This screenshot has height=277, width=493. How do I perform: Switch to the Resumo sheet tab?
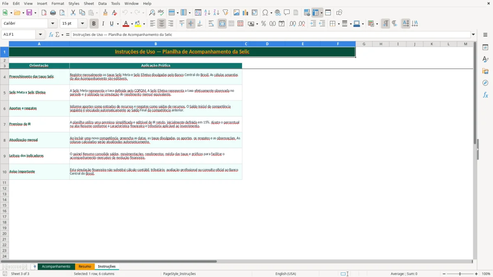tap(85, 267)
